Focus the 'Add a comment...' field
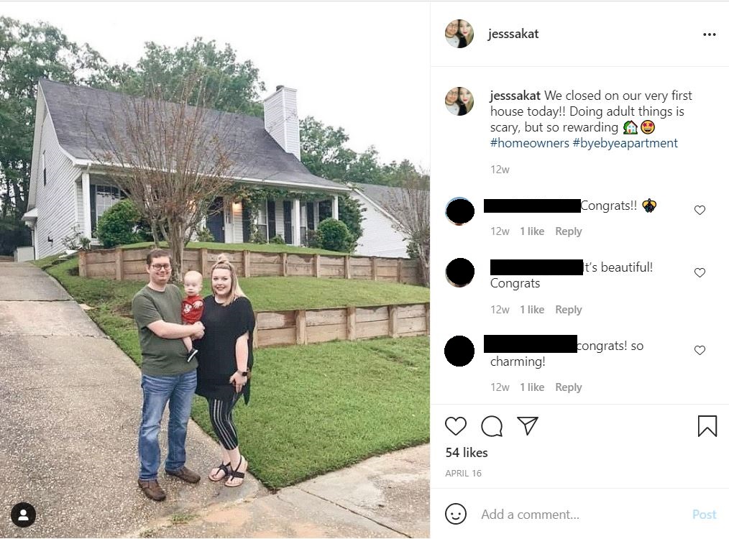This screenshot has width=729, height=539. click(x=581, y=515)
